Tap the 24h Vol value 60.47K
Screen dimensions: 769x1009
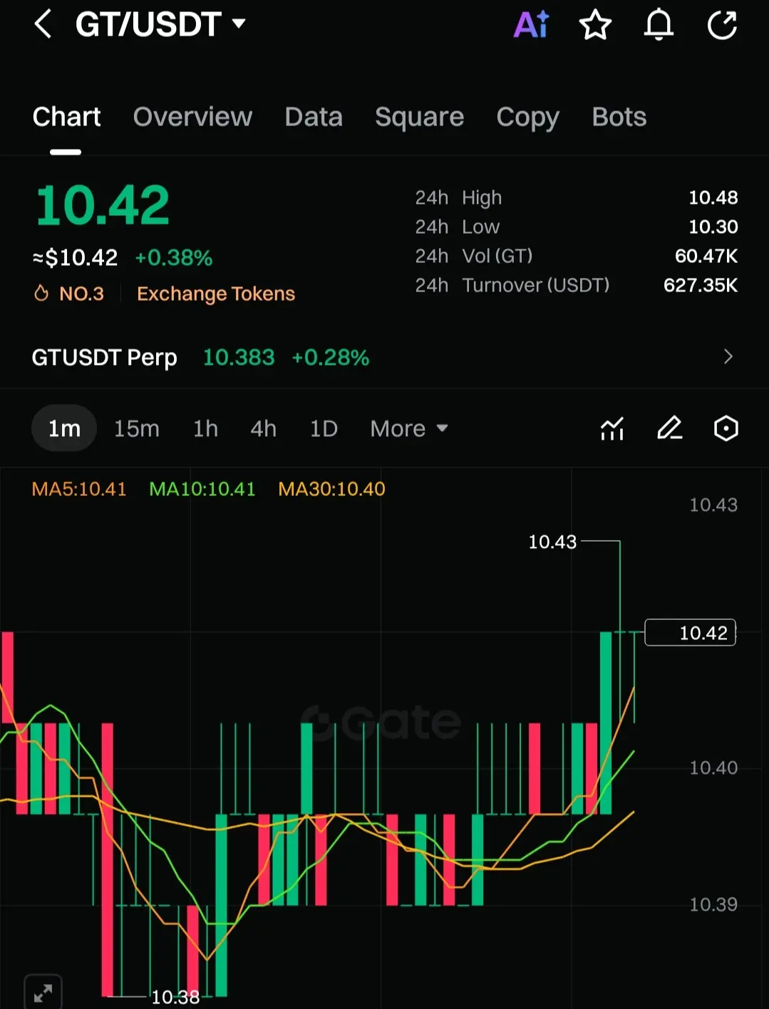point(706,256)
